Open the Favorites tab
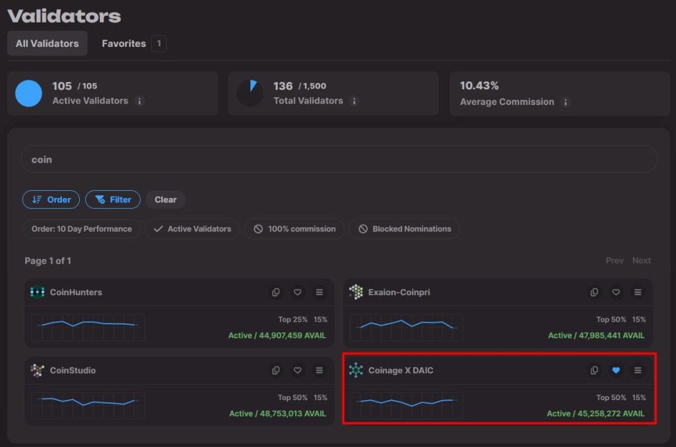Viewport: 676px width, 447px height. tap(133, 43)
